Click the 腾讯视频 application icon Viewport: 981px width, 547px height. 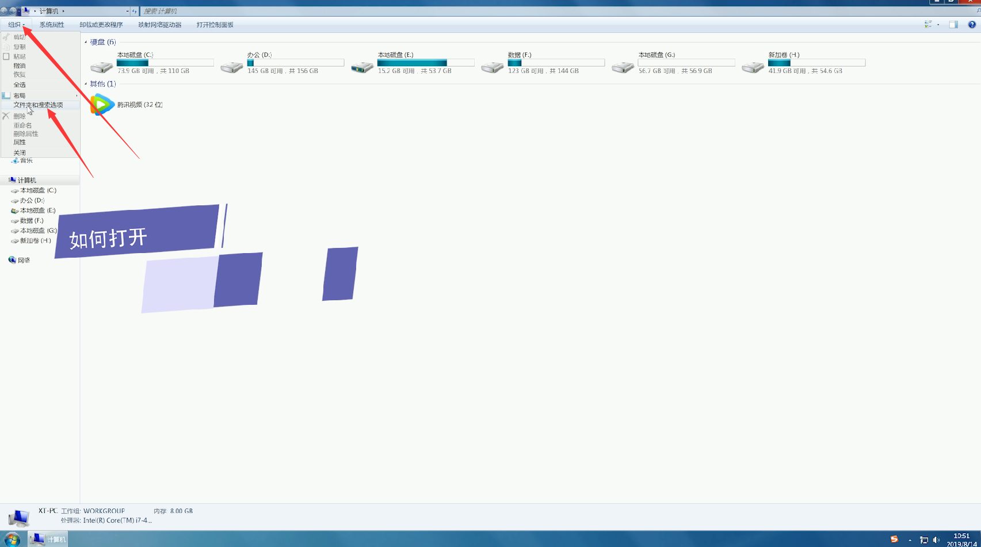click(x=102, y=105)
